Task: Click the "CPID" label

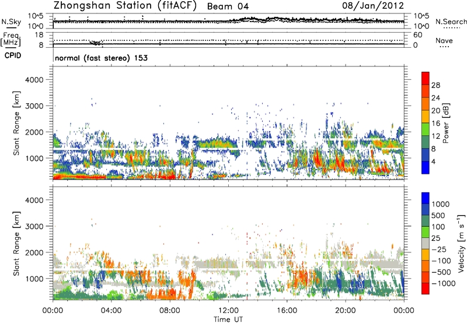Action: click(x=13, y=55)
